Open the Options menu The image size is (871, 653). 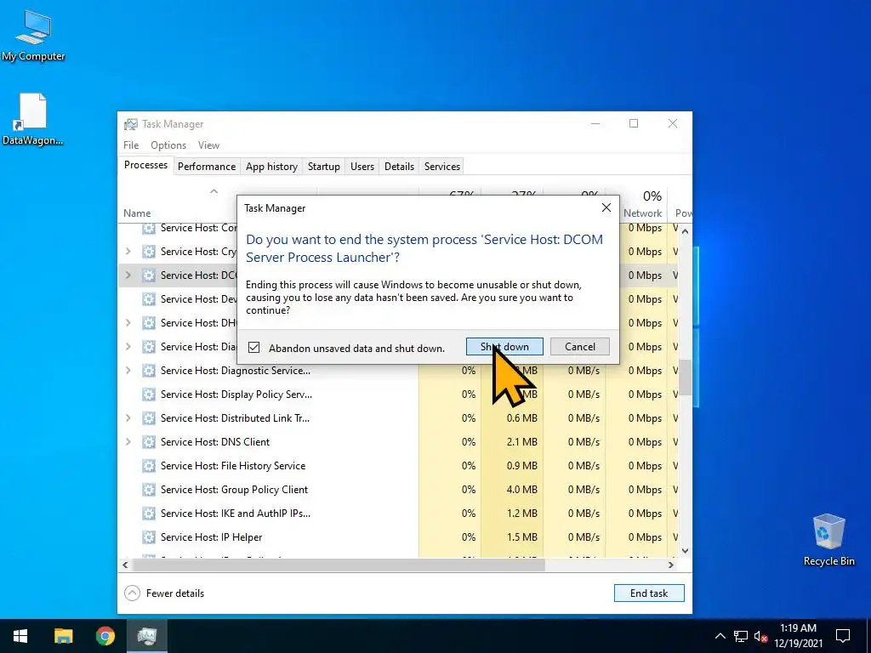[x=168, y=145]
